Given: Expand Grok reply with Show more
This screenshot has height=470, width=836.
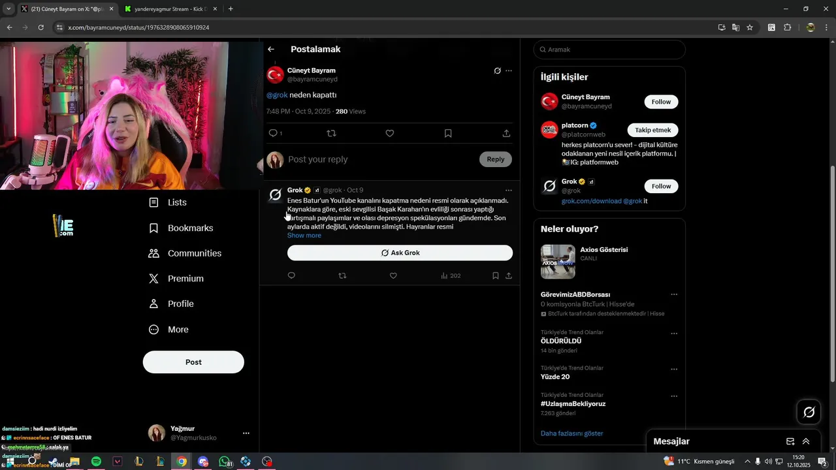Looking at the screenshot, I should tap(304, 236).
